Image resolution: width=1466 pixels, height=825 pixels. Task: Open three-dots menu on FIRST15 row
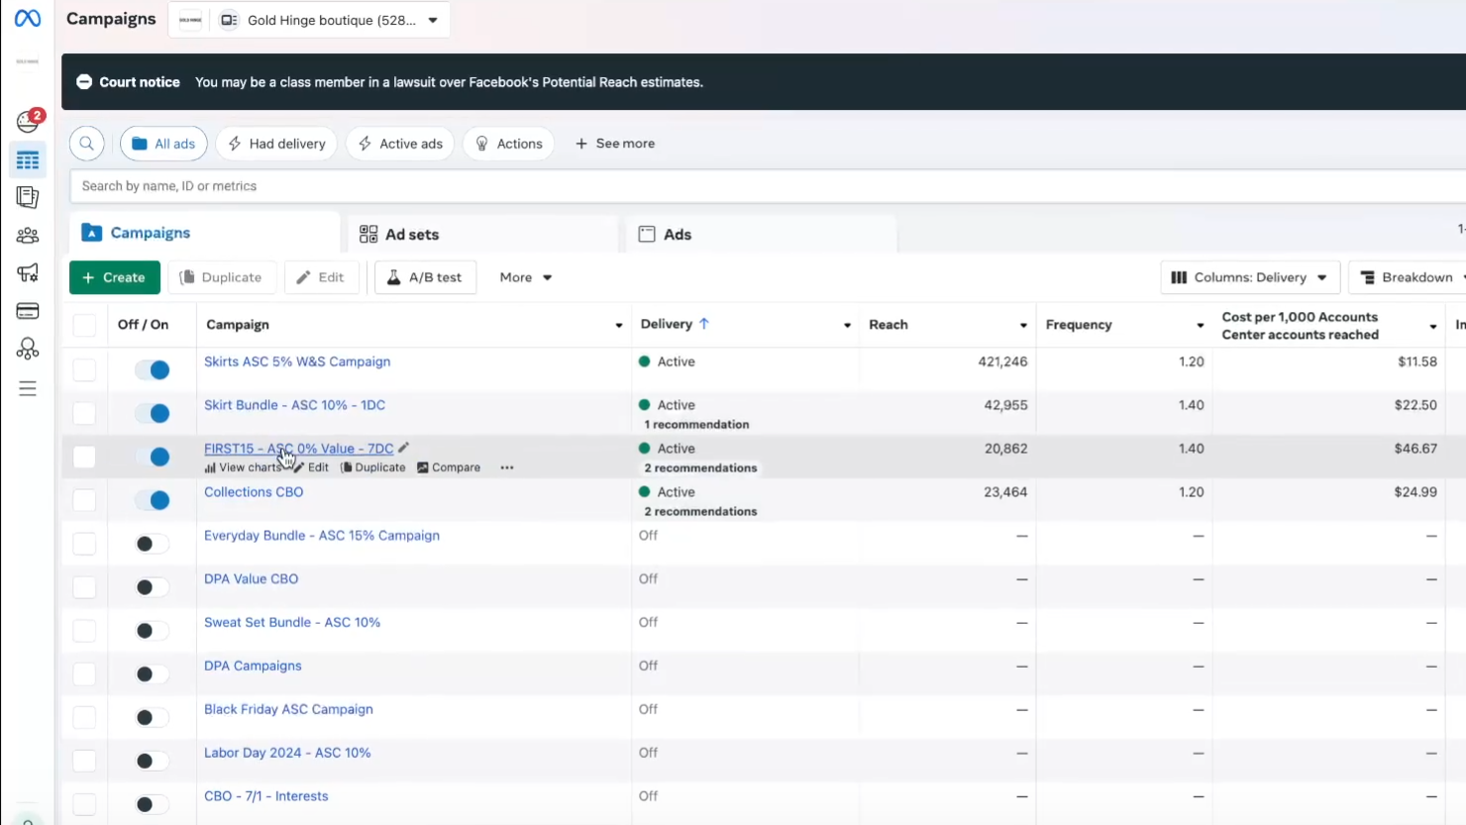pos(507,467)
